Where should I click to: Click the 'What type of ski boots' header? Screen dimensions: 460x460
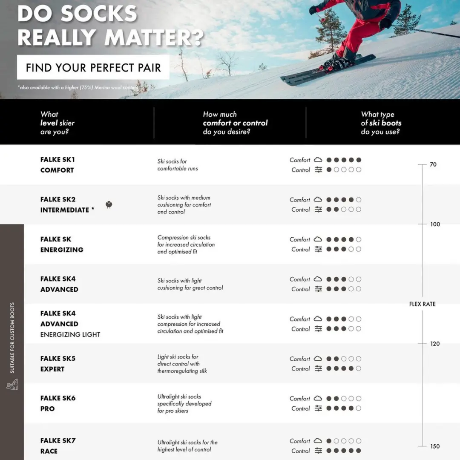tap(381, 123)
